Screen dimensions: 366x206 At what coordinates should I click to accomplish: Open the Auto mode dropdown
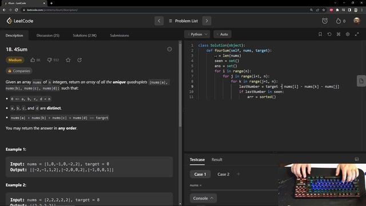tap(222, 34)
